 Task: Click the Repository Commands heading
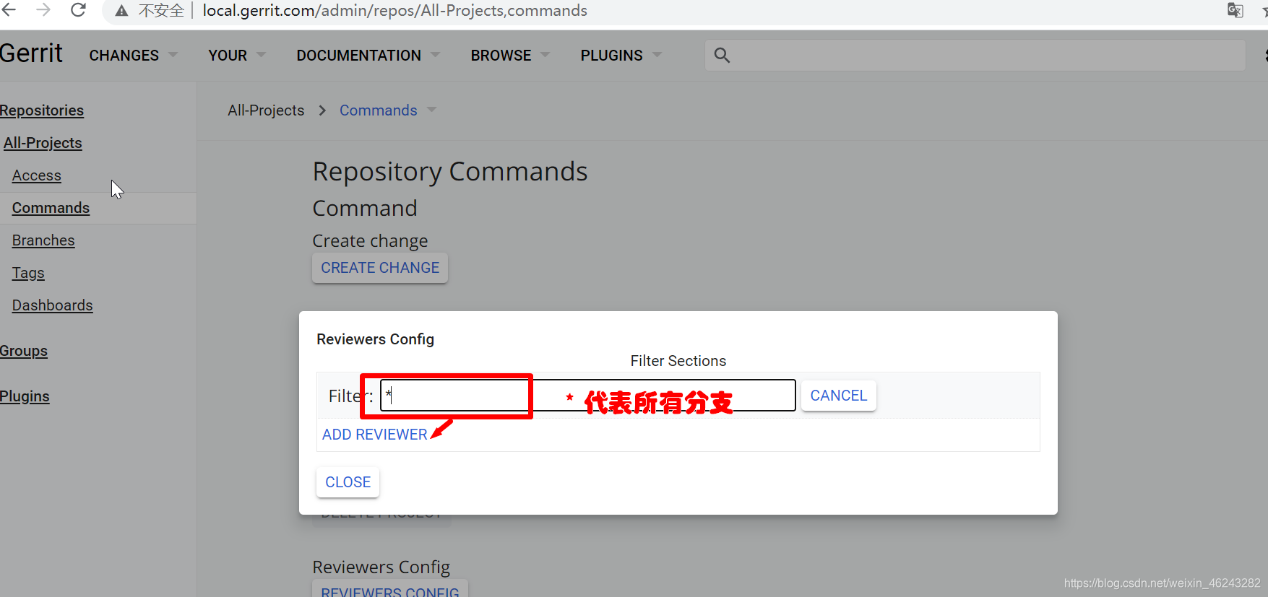click(450, 172)
